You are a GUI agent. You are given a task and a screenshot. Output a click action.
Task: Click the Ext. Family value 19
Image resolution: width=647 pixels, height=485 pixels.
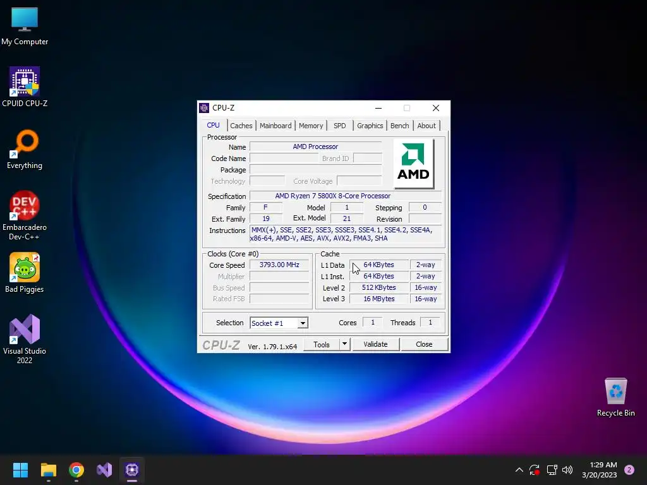click(x=266, y=219)
